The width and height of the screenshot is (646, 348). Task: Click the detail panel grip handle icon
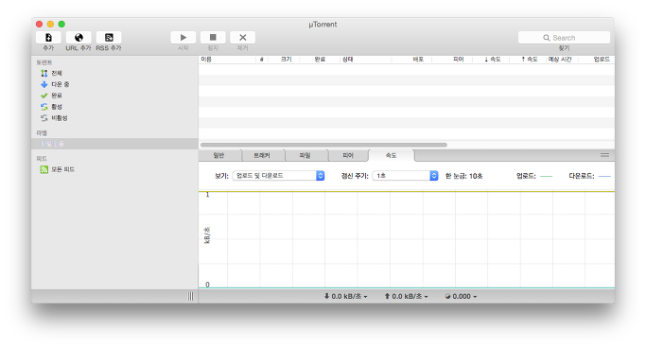coord(604,155)
